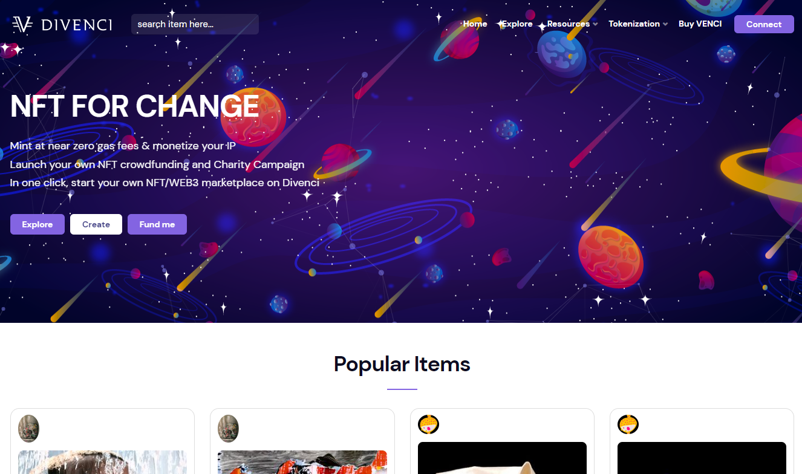Open the Buy VENCI link
The image size is (802, 474).
[700, 24]
